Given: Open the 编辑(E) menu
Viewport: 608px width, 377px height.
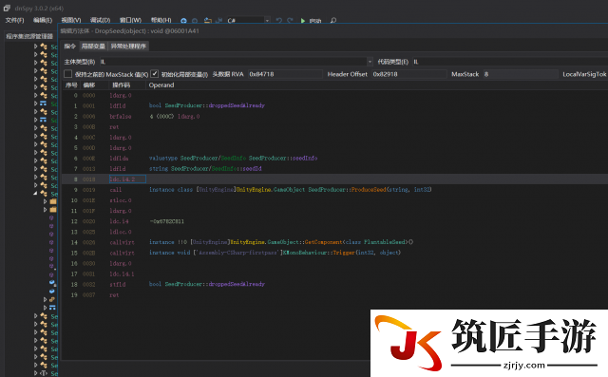Looking at the screenshot, I should (43, 20).
